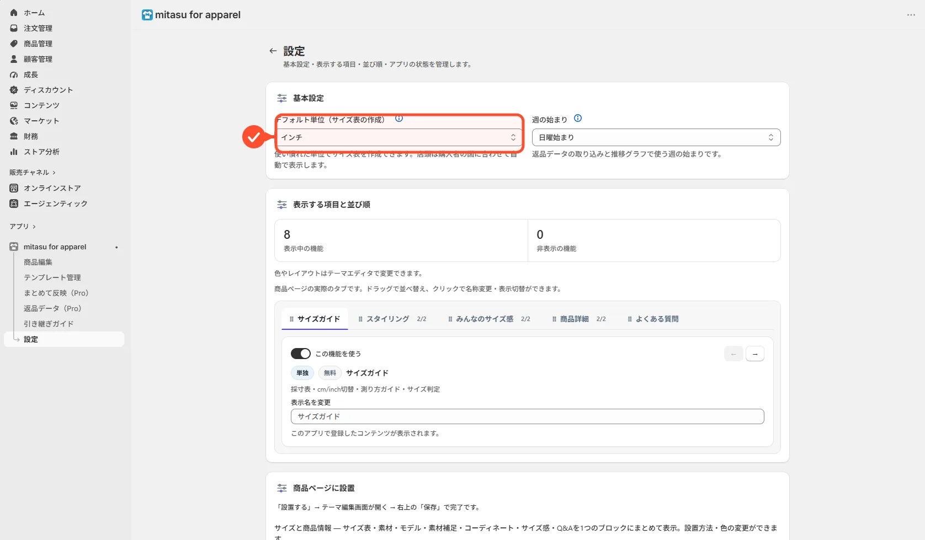
Task: Expand the 販売チャネル section chevron
Action: coord(54,173)
